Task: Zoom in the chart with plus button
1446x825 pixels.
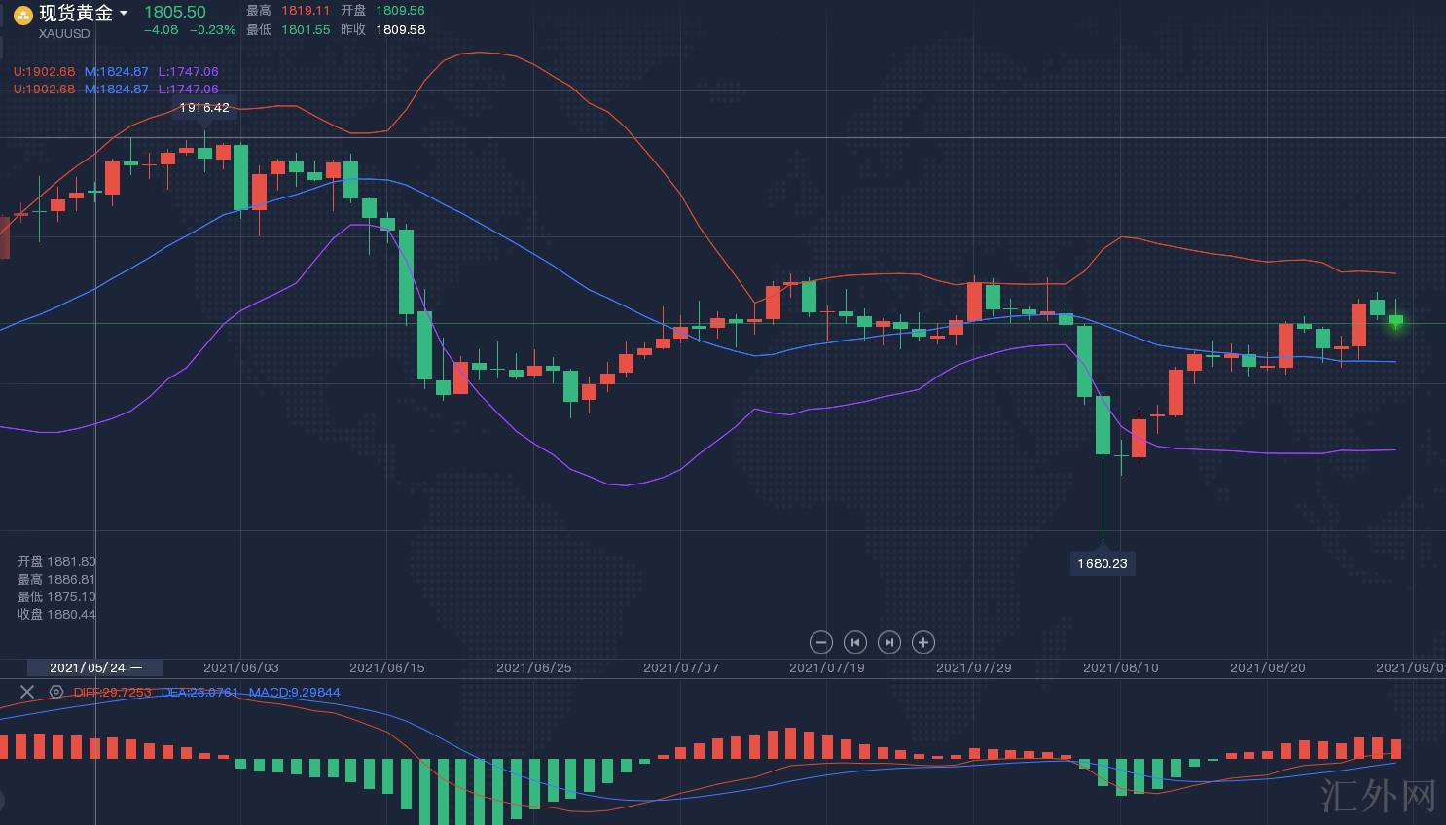Action: tap(923, 642)
